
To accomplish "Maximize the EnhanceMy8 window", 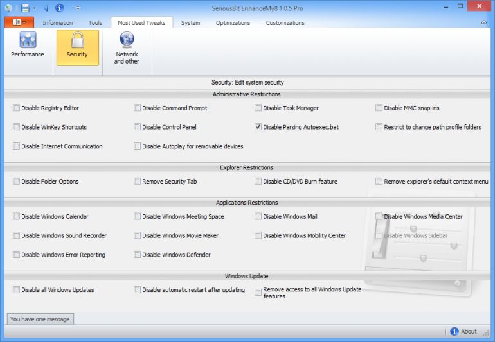I will pos(460,6).
